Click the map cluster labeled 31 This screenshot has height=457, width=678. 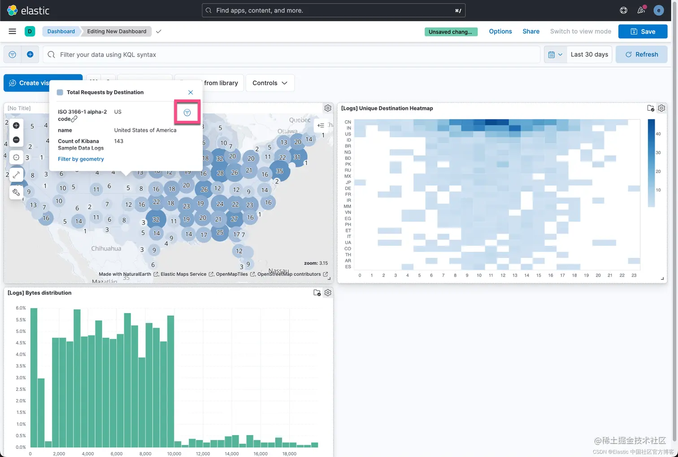pyautogui.click(x=297, y=157)
